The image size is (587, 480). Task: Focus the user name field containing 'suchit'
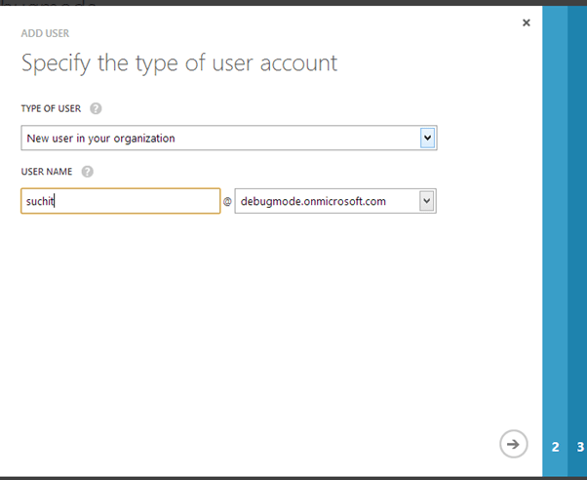120,201
